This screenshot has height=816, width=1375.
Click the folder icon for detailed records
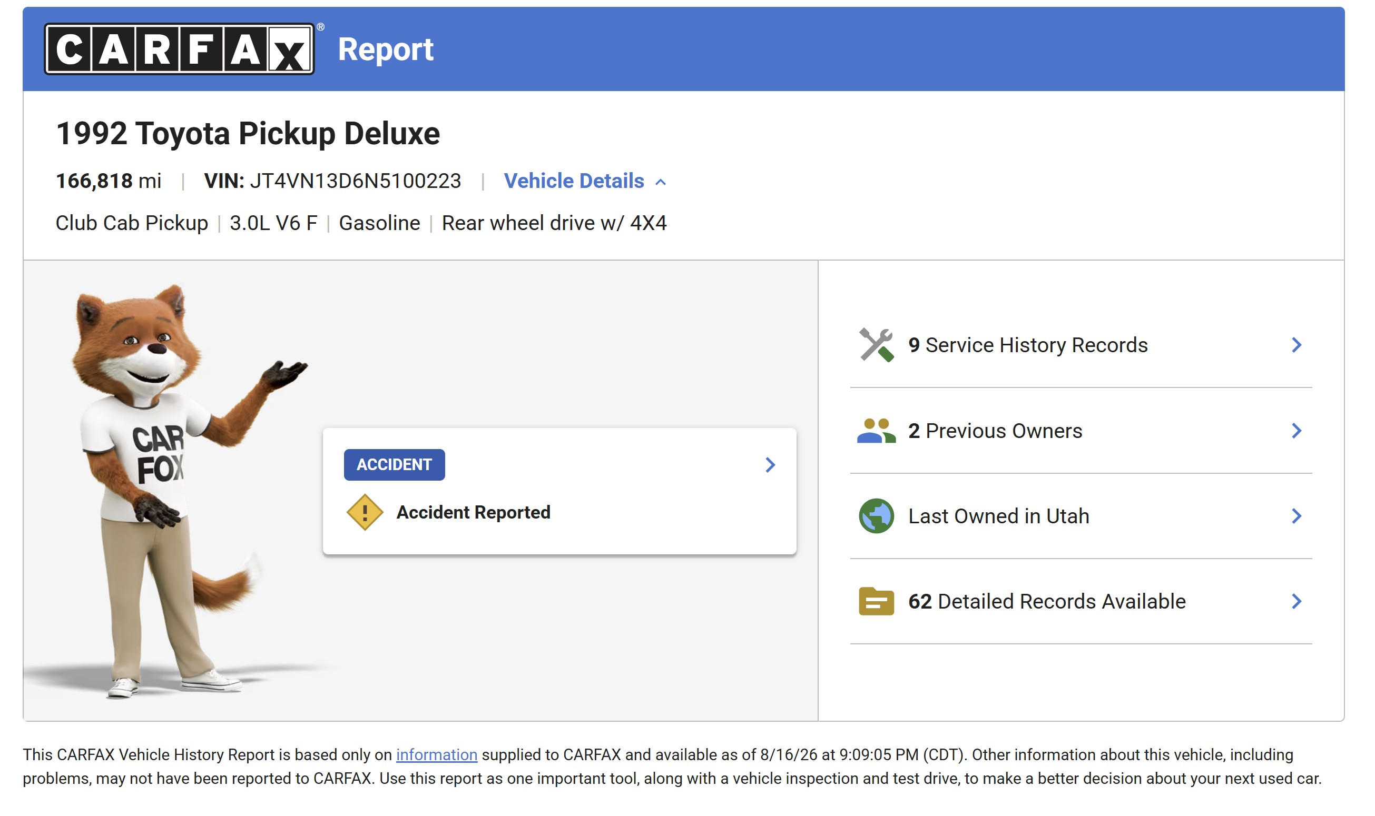pyautogui.click(x=876, y=601)
